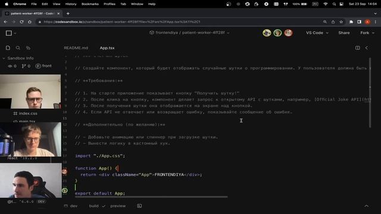Image resolution: width=381 pixels, height=214 pixels.
Task: Open the Profiles menu
Action: (110, 4)
